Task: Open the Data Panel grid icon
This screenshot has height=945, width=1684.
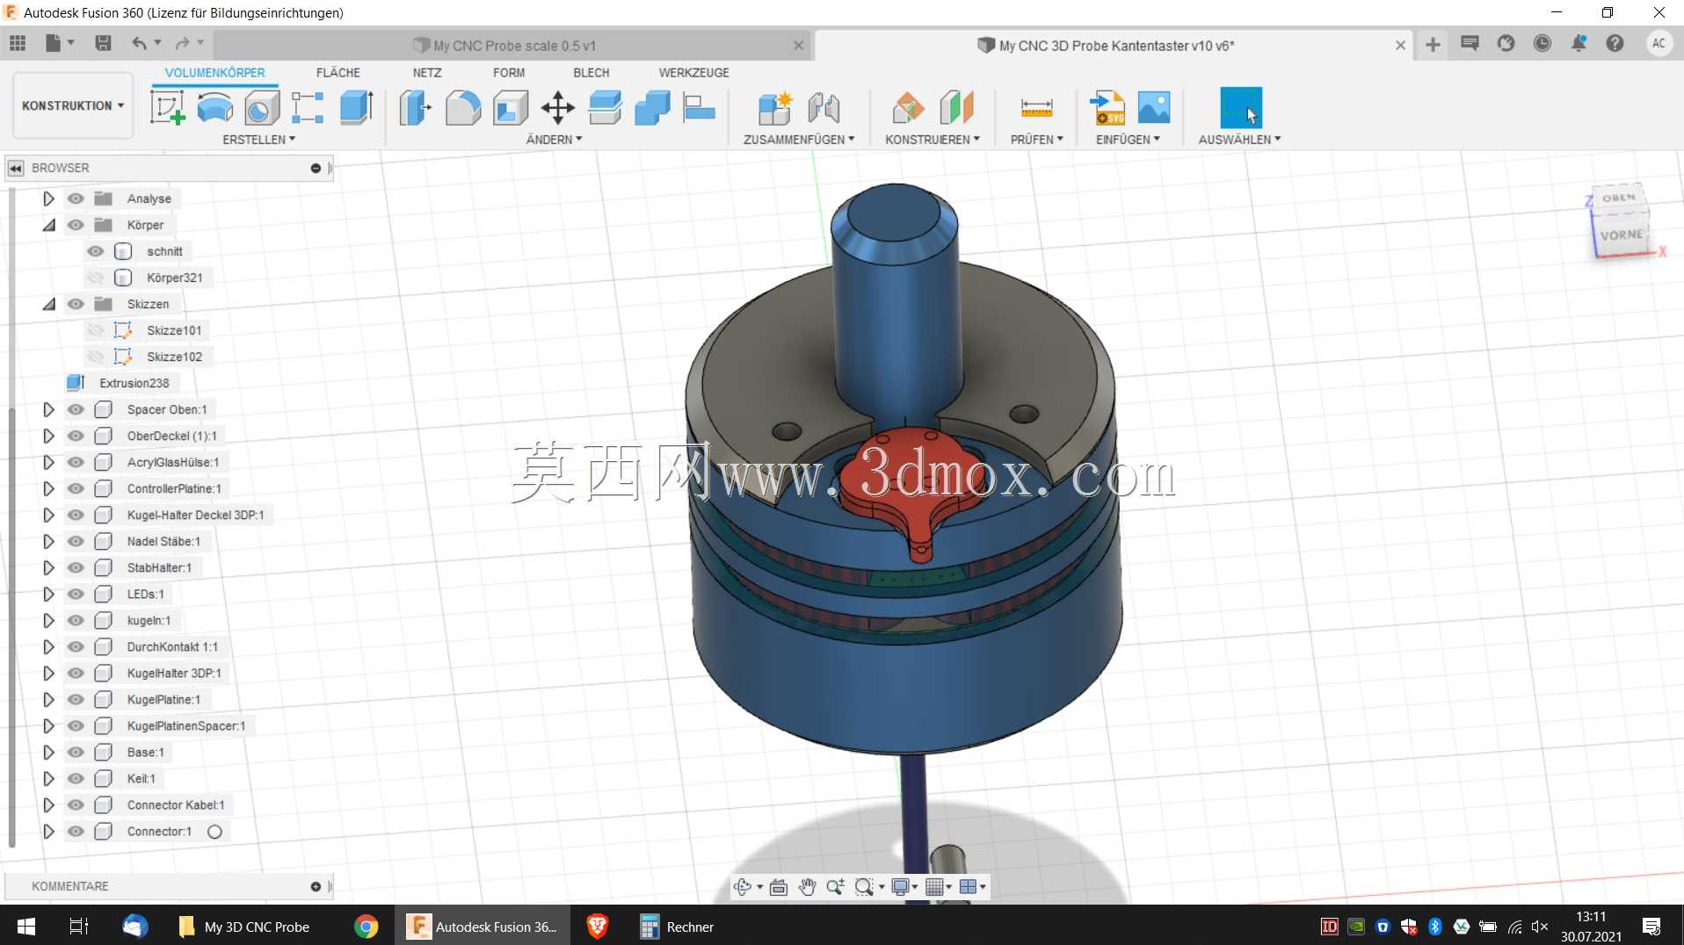Action: click(x=18, y=43)
